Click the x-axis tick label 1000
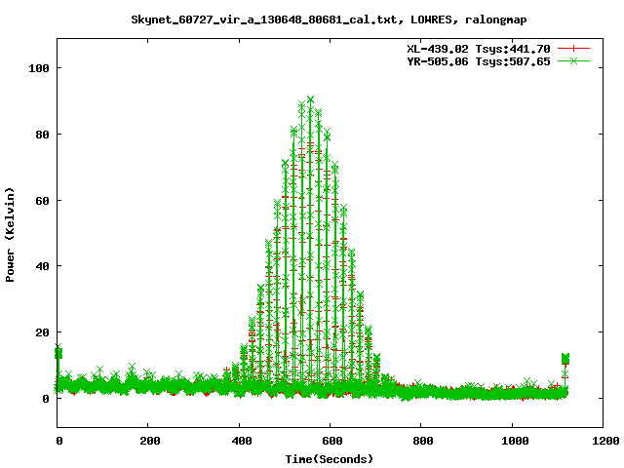This screenshot has height=468, width=624. pyautogui.click(x=515, y=441)
